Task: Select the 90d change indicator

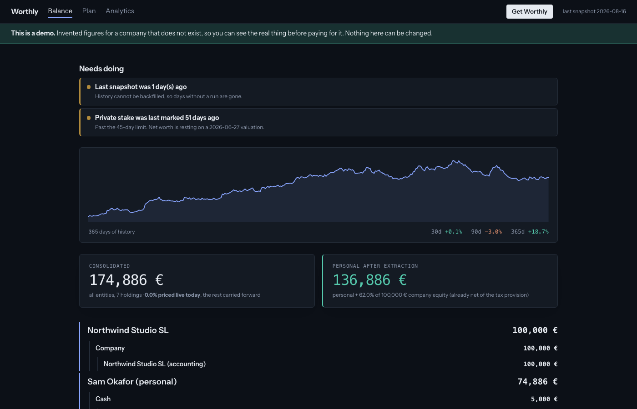Action: pos(486,232)
